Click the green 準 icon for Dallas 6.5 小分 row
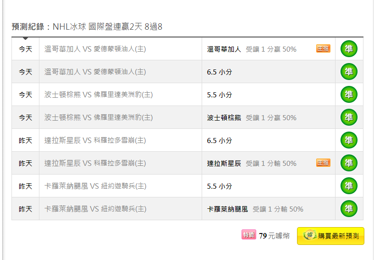Image resolution: width=374 pixels, height=260 pixels. click(349, 140)
